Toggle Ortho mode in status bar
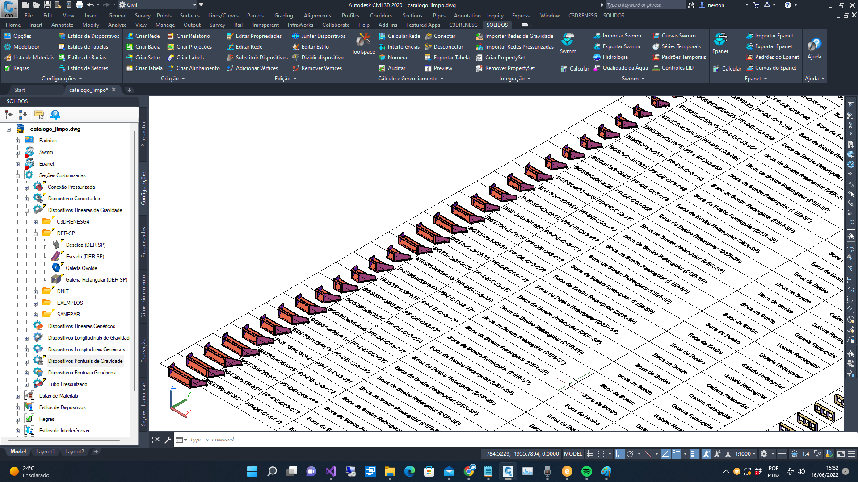Image resolution: width=858 pixels, height=482 pixels. pos(619,454)
